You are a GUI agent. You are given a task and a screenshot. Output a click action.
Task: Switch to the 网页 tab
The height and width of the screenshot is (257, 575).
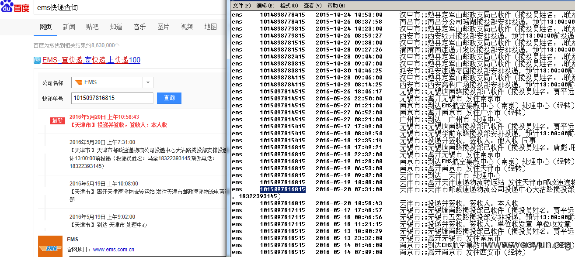point(45,27)
